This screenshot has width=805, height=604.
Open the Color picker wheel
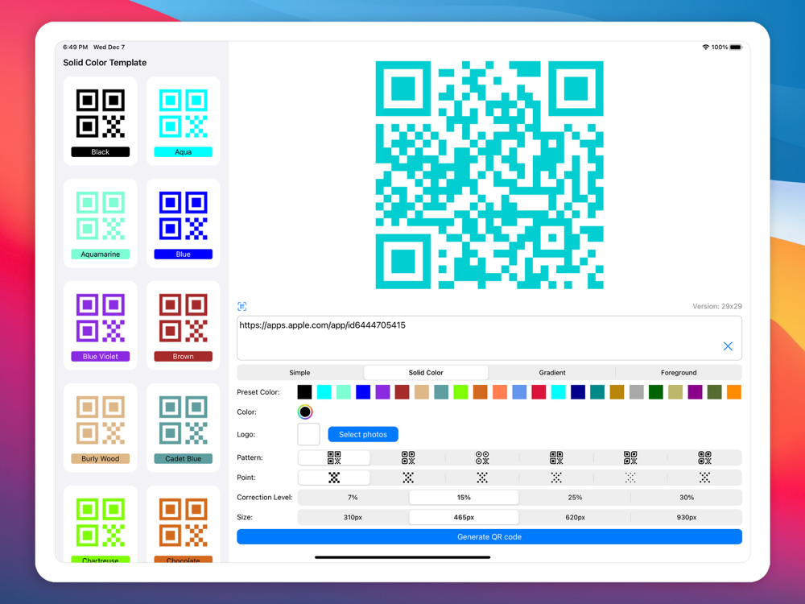[305, 412]
